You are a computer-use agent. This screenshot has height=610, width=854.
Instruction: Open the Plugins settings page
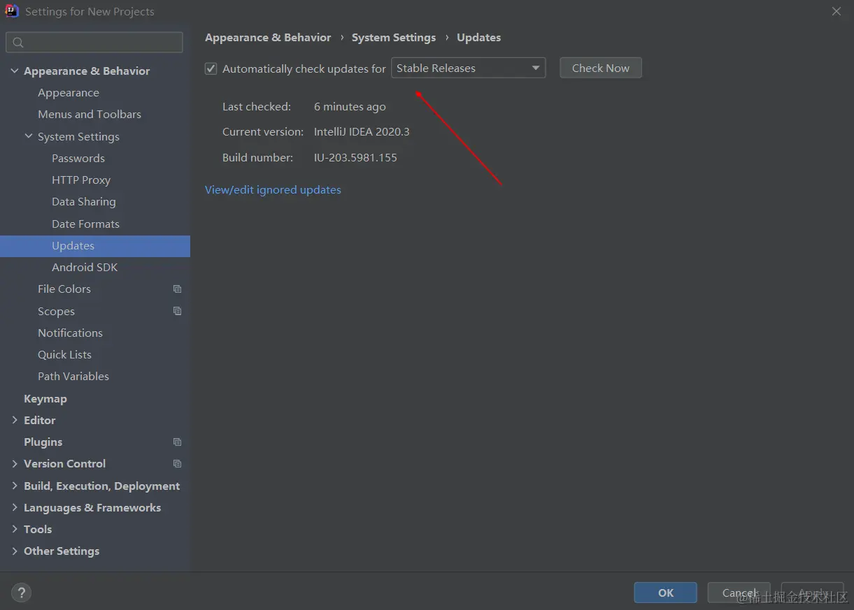[x=43, y=442]
